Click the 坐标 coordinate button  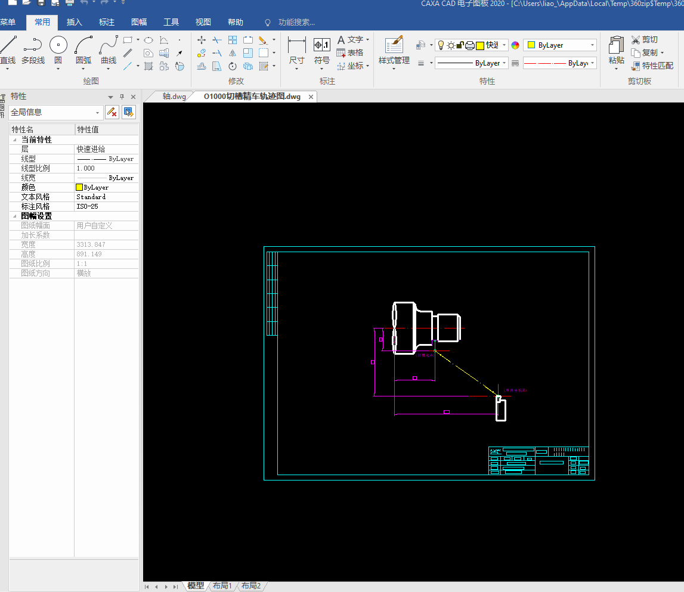(350, 66)
